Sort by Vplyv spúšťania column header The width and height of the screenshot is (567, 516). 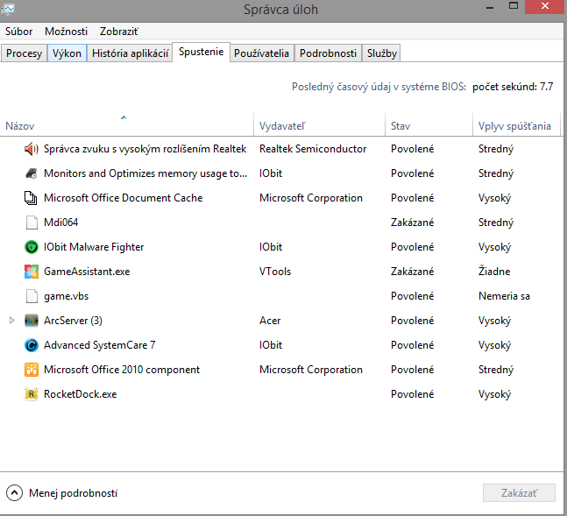[x=516, y=126]
